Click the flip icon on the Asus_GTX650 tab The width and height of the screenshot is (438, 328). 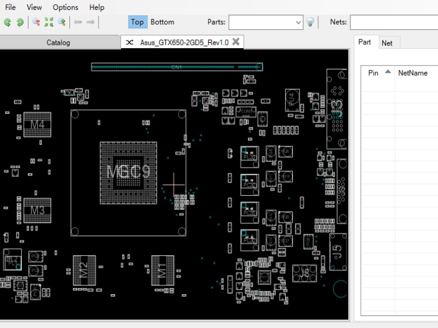point(129,43)
